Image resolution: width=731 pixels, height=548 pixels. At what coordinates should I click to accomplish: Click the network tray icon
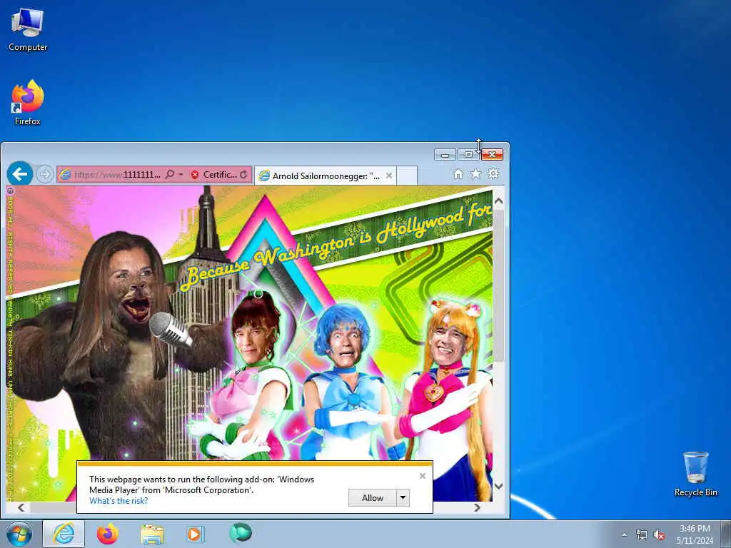click(642, 535)
